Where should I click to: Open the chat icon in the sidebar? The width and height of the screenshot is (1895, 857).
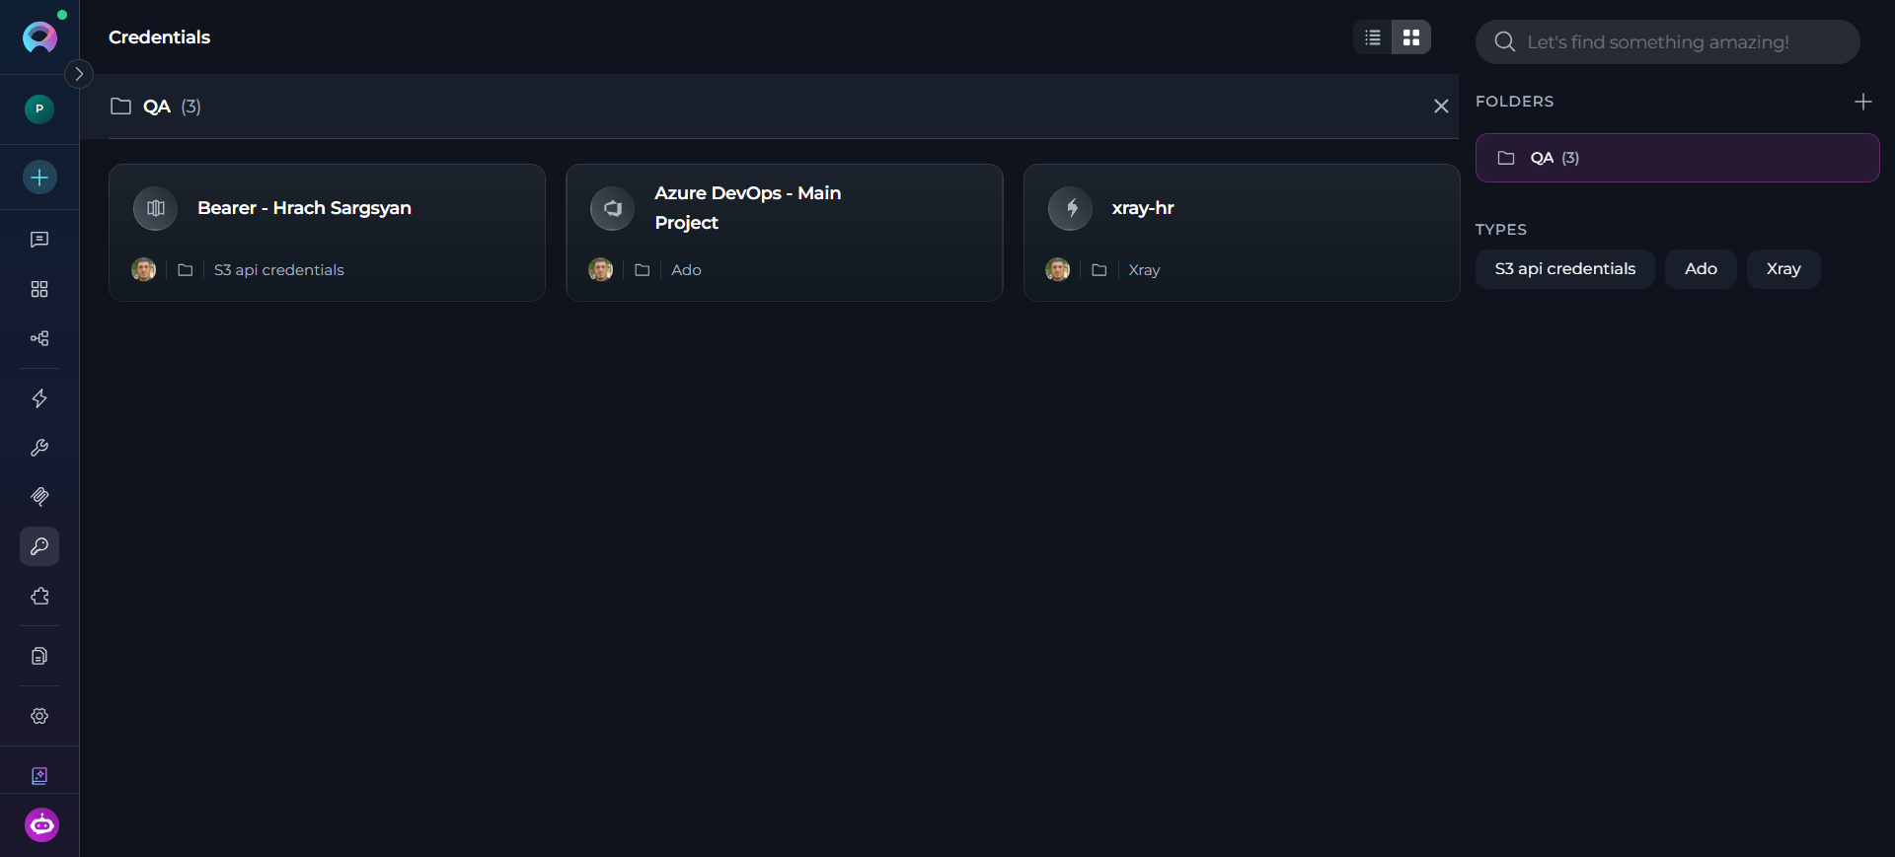point(39,240)
